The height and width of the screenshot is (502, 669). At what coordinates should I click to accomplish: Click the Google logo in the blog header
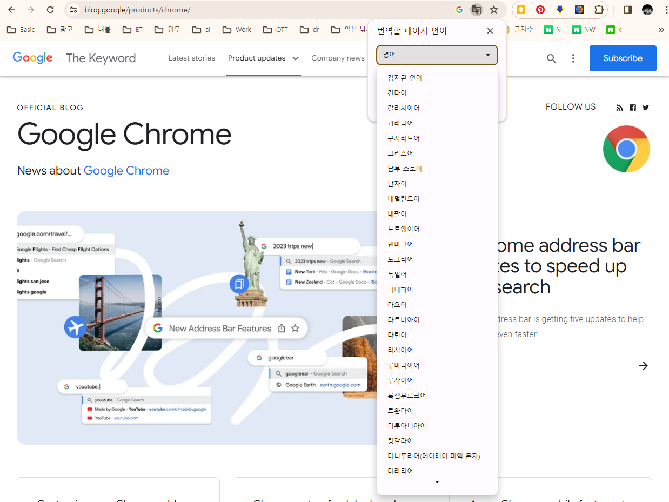(x=32, y=58)
